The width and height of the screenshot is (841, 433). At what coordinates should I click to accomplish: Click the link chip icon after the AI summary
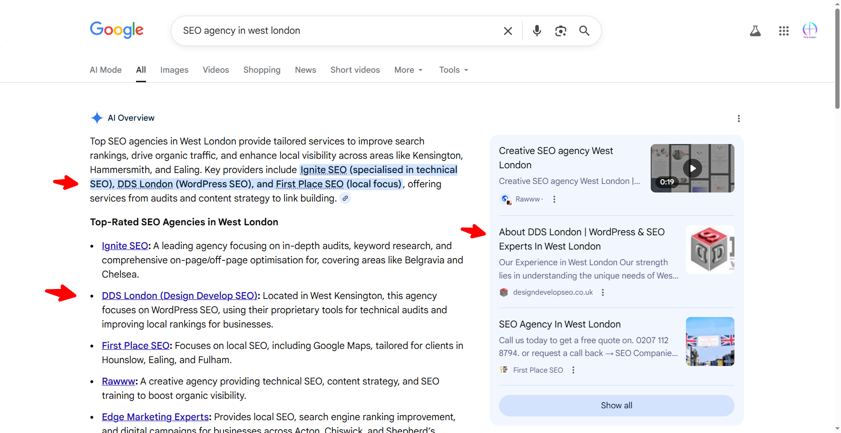(345, 198)
